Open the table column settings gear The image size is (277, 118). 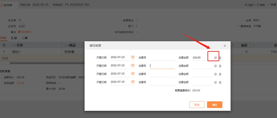click(x=4, y=45)
